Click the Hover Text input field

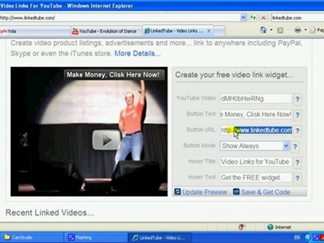(256, 178)
